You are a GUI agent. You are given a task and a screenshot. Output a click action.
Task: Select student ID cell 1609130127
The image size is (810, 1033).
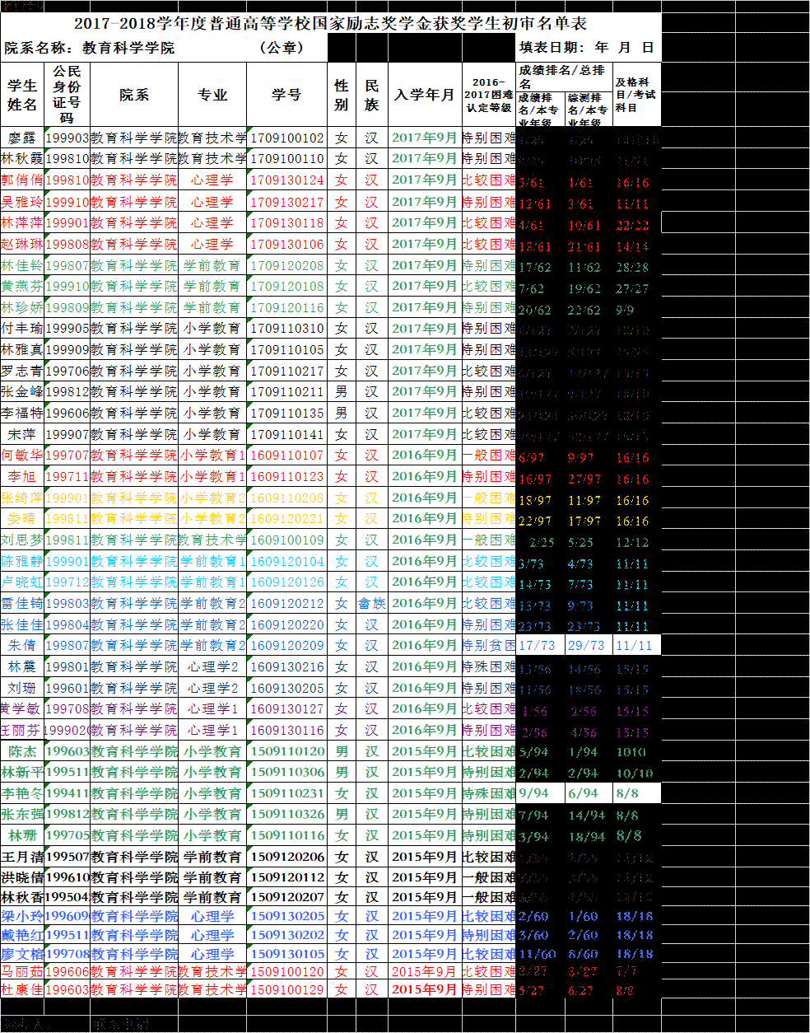pyautogui.click(x=286, y=709)
